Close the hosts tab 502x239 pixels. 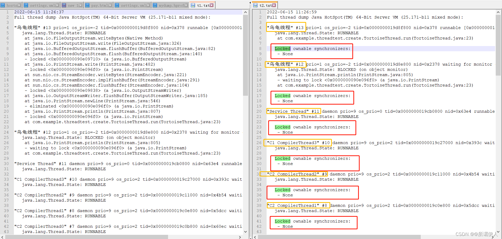[19, 5]
